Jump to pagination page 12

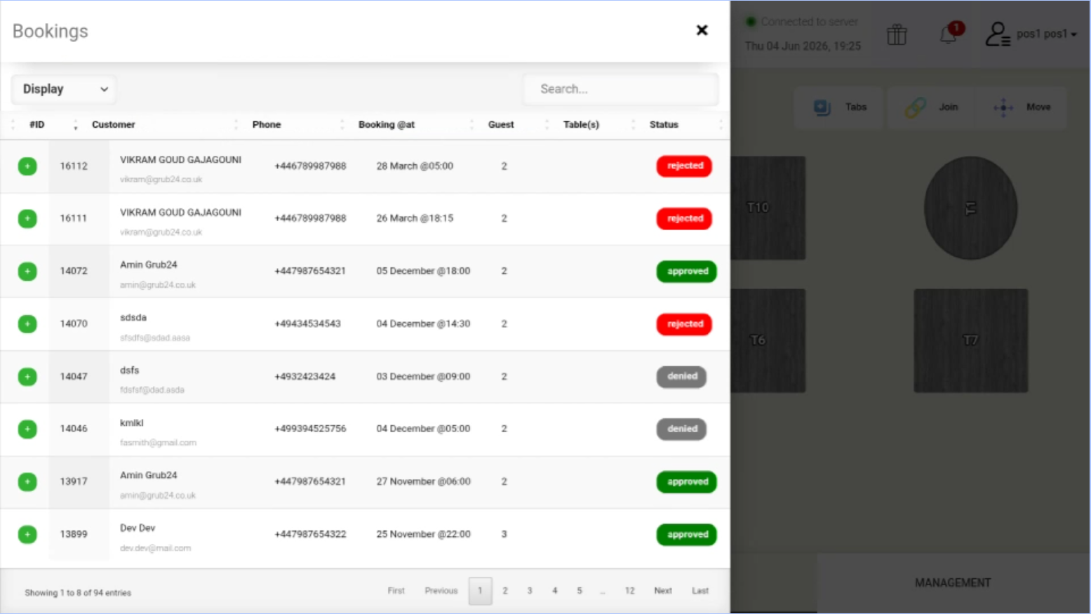[630, 591]
